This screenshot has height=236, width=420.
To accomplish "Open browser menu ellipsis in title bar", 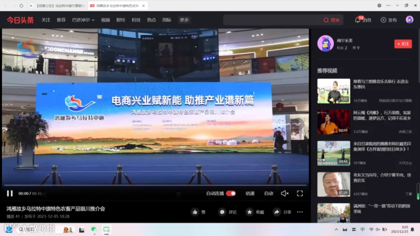I will coord(388,5).
